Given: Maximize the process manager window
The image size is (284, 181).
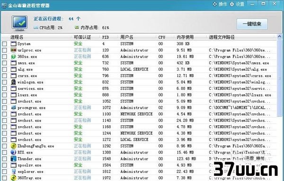Looking at the screenshot, I should pyautogui.click(x=263, y=4).
